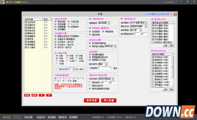Click the red close icon of settings dialog

(x=175, y=14)
